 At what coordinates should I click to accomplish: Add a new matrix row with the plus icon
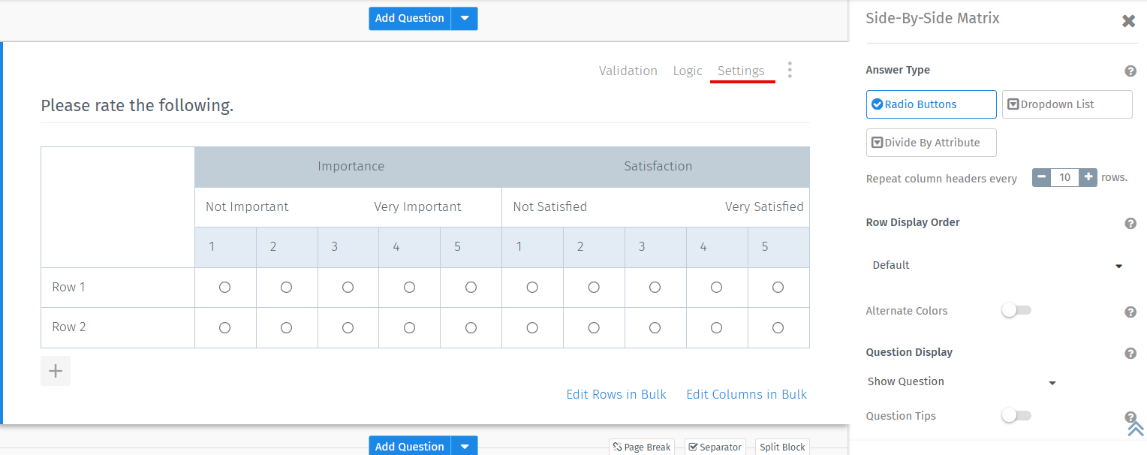(55, 370)
